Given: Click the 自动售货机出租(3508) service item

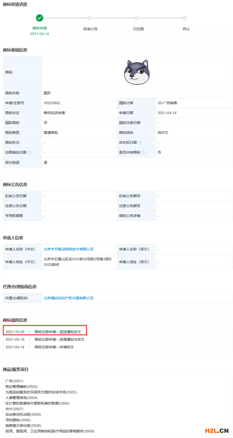Looking at the screenshot, I should pyautogui.click(x=23, y=414).
